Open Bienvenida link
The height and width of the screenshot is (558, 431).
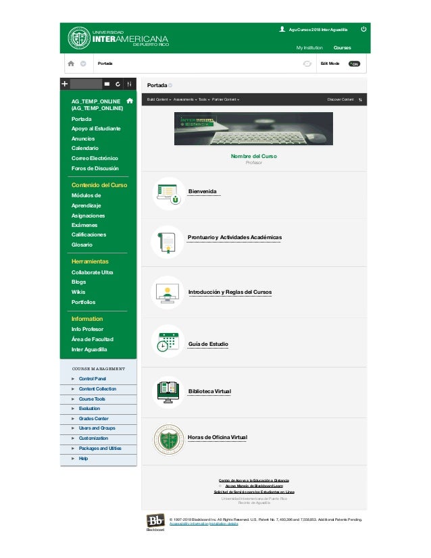coord(203,191)
